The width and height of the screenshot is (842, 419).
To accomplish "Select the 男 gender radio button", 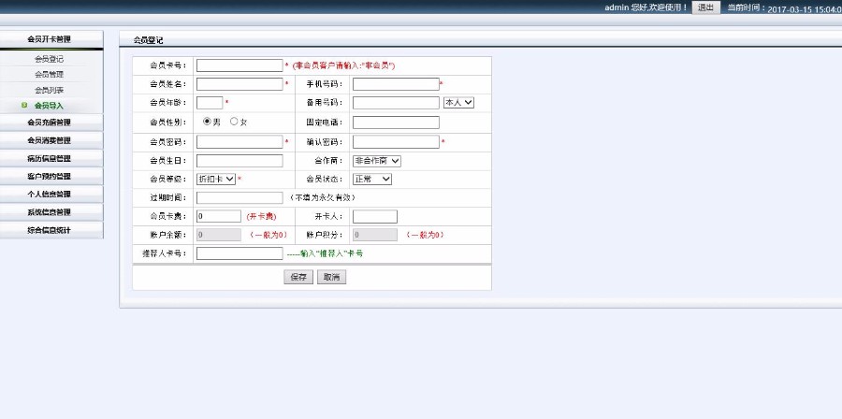I will tap(207, 122).
